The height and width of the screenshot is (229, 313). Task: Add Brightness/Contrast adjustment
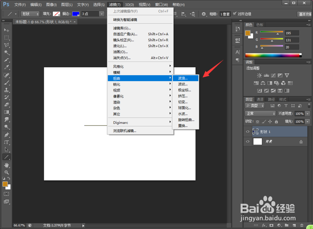pos(259,76)
